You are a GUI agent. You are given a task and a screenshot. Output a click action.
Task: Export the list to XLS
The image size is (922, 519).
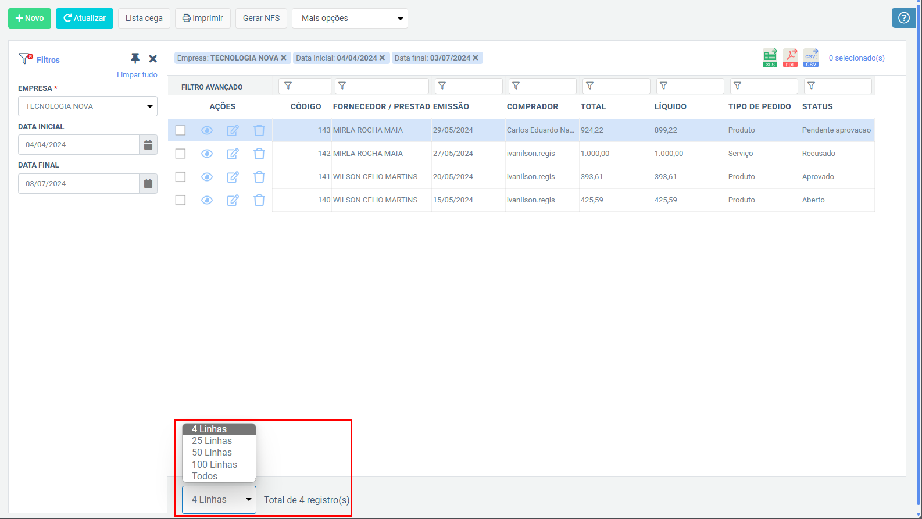[x=770, y=58]
